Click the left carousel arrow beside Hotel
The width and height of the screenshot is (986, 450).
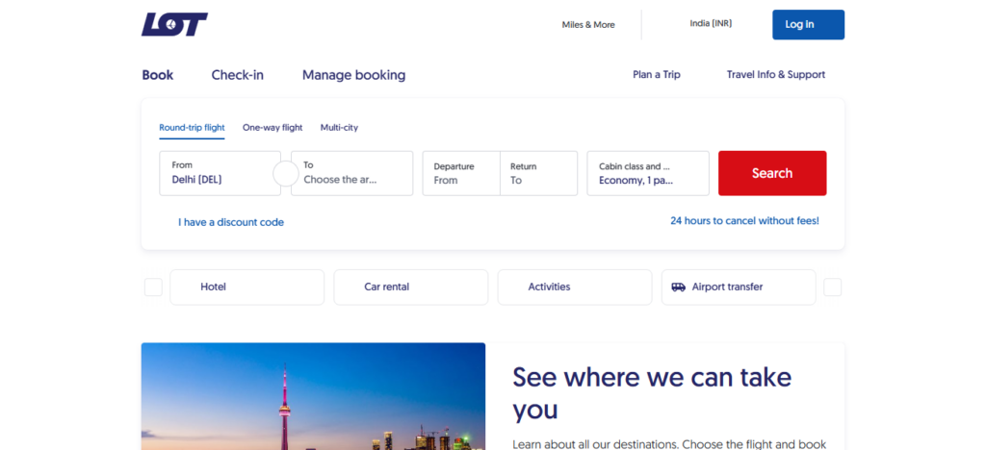[x=153, y=287]
